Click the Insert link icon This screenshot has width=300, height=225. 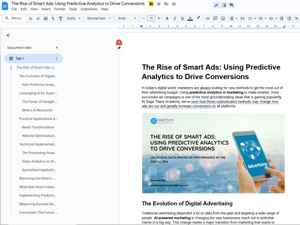click(208, 18)
